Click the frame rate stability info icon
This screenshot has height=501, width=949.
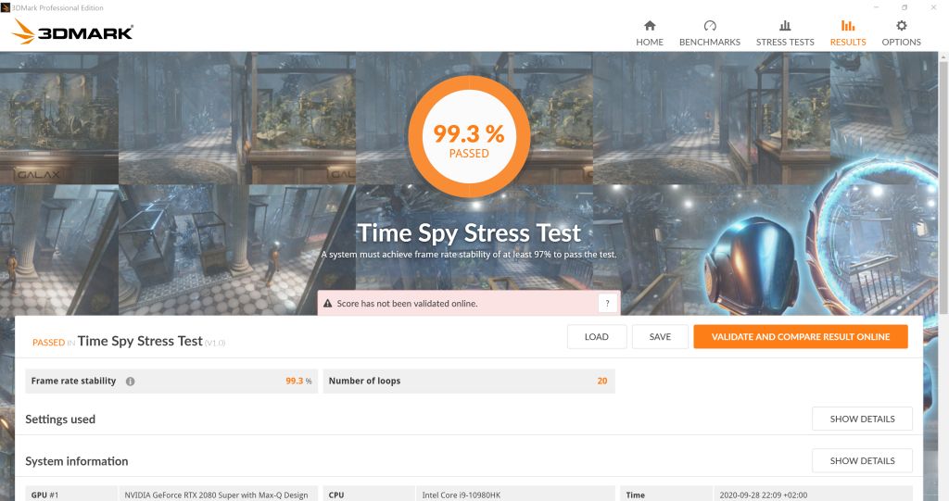[x=130, y=382]
